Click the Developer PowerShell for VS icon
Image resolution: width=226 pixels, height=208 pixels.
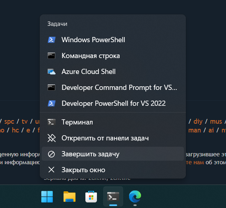click(x=52, y=103)
